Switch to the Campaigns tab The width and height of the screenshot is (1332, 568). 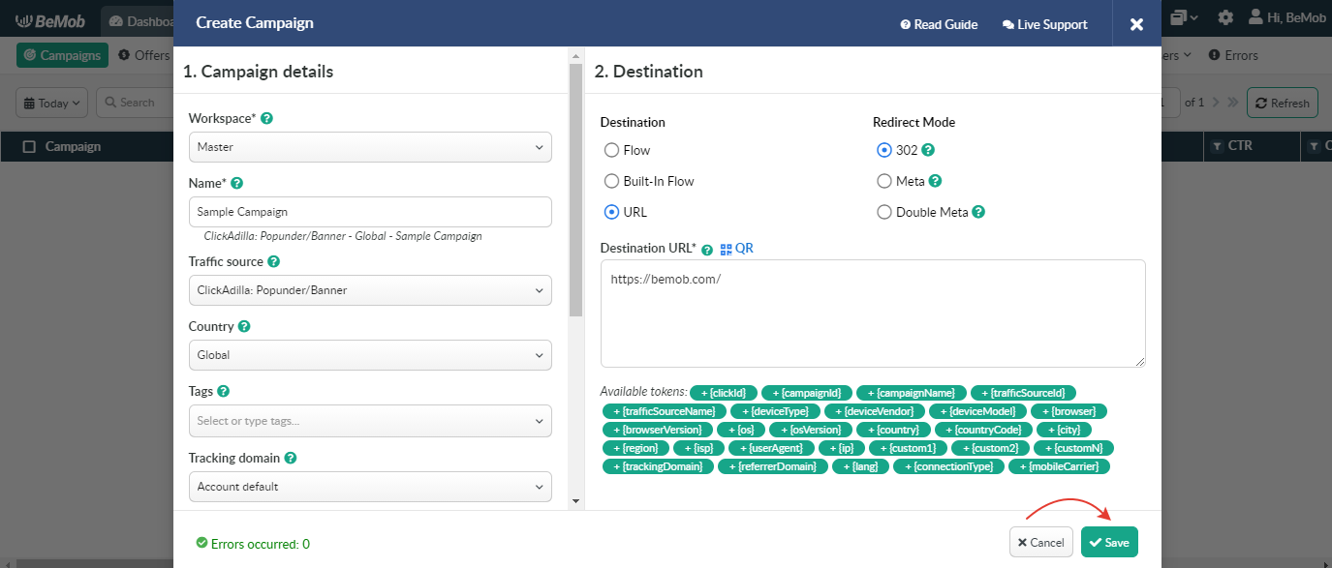62,55
